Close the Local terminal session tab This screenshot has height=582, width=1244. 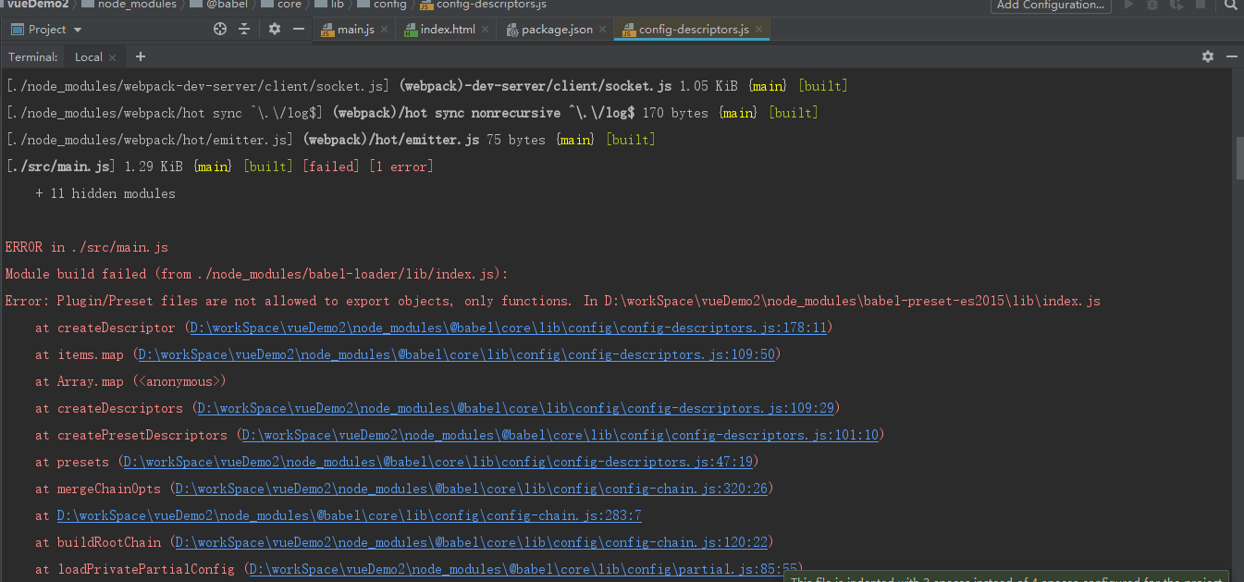[x=112, y=56]
